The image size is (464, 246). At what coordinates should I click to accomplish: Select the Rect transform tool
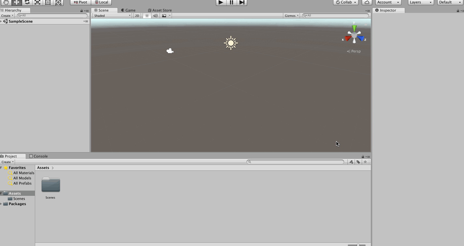point(48,2)
